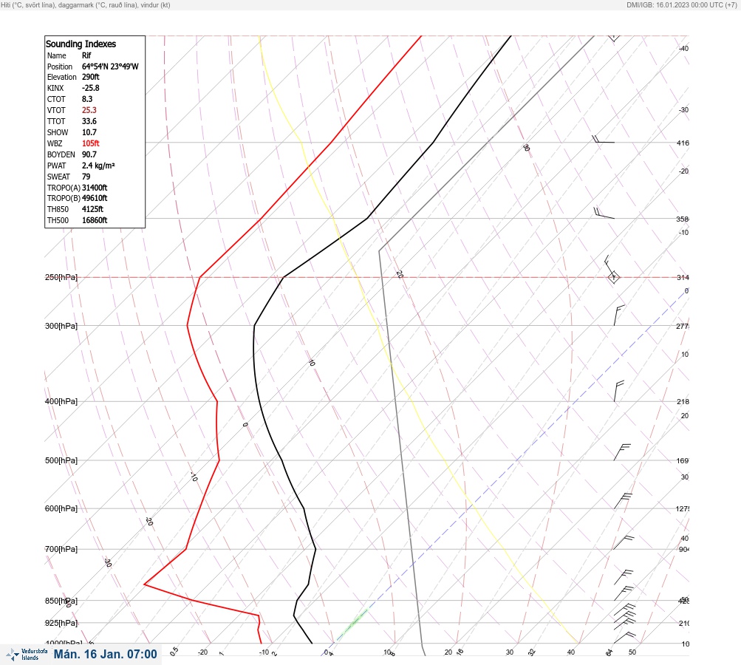Click the wind barb at 600 hPa level

coord(623,501)
